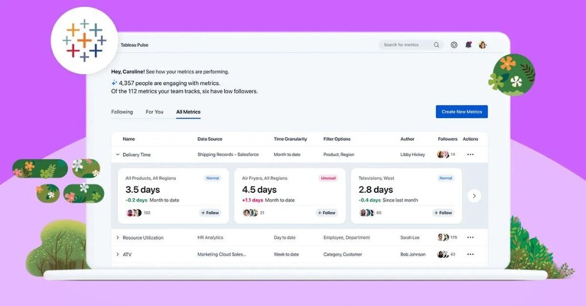Click follower avatars on Televisions, West card
Image resolution: width=586 pixels, height=306 pixels.
point(367,212)
